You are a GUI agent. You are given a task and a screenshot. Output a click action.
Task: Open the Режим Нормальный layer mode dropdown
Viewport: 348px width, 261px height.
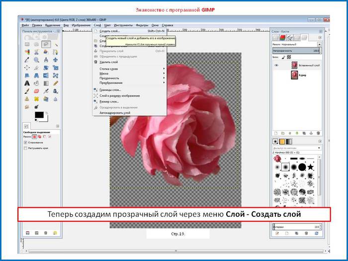tap(297, 44)
